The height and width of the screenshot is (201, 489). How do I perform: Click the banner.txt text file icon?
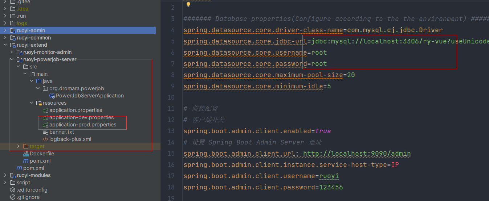45,132
